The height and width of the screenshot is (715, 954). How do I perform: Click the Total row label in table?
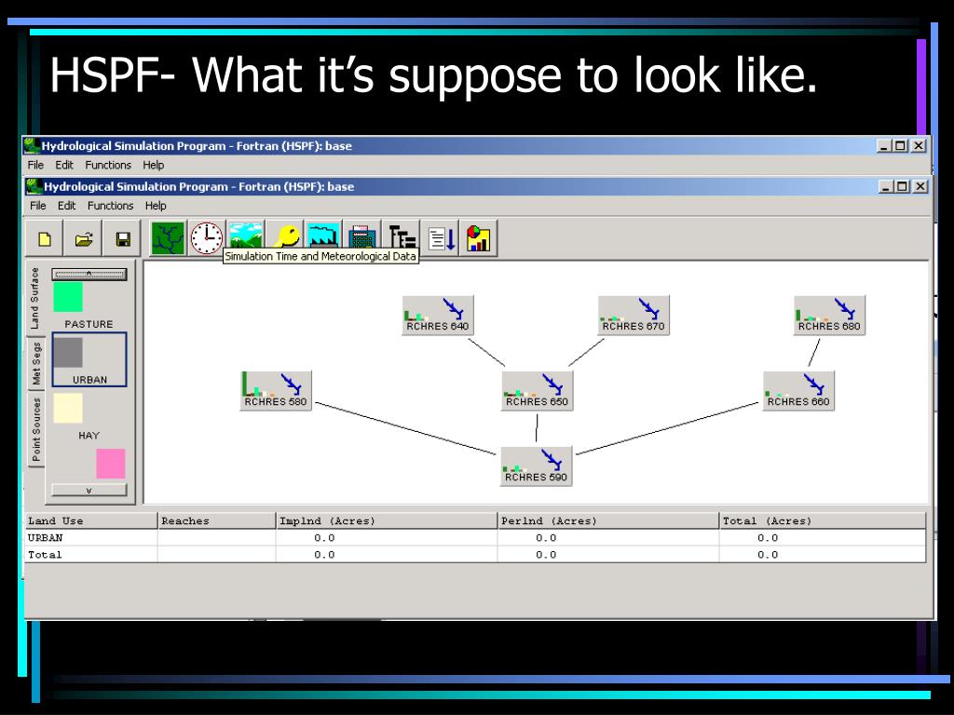click(45, 555)
